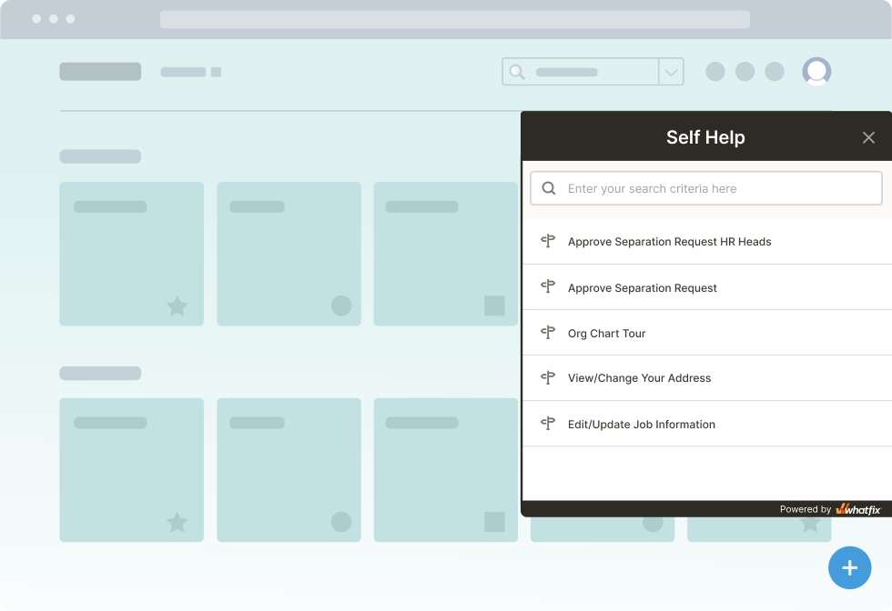Open Approve Separation Request HR Heads flow
Screen dimensions: 892x611
point(706,242)
